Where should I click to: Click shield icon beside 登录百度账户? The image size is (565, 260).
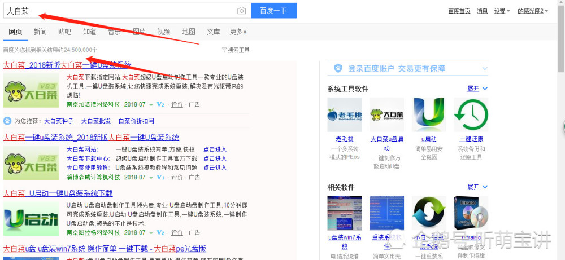pos(338,68)
